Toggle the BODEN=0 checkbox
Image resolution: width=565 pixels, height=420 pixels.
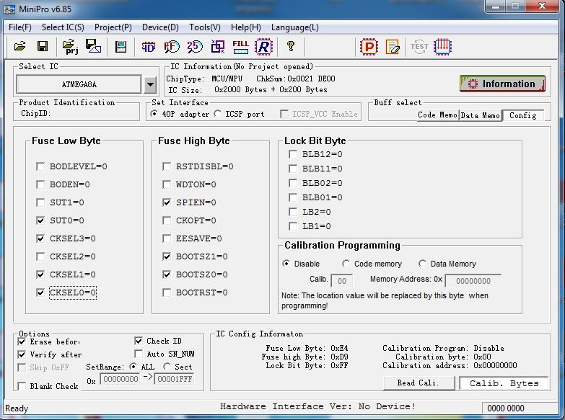(40, 184)
